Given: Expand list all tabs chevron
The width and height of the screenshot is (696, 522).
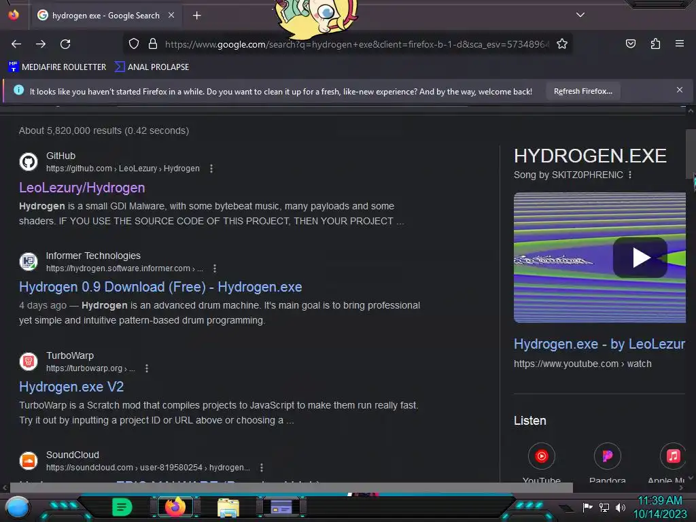Looking at the screenshot, I should click(x=580, y=15).
